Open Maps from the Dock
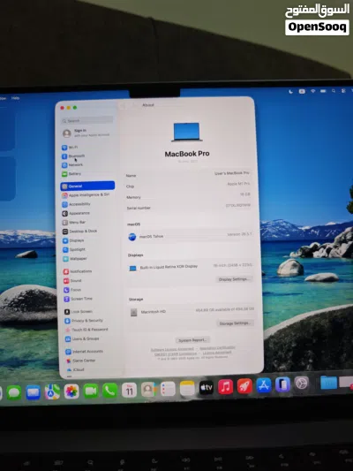 pyautogui.click(x=52, y=391)
